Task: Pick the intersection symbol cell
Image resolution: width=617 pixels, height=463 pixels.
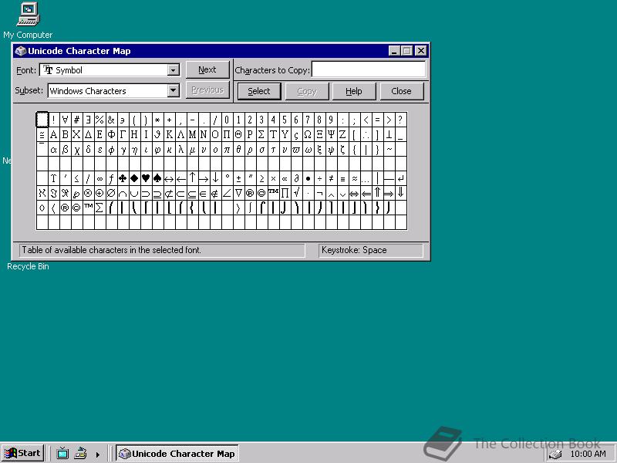Action: coord(123,193)
